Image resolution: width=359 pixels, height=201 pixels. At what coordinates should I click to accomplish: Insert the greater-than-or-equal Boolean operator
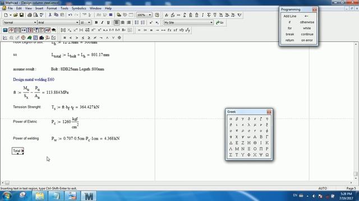tap(89, 37)
